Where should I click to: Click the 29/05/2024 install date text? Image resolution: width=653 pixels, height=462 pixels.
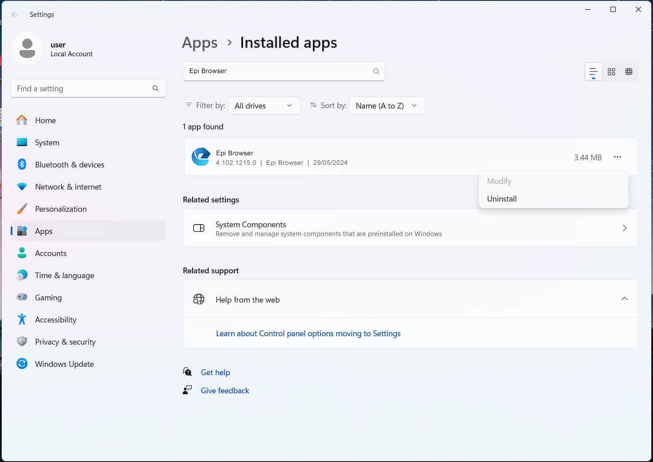[330, 163]
